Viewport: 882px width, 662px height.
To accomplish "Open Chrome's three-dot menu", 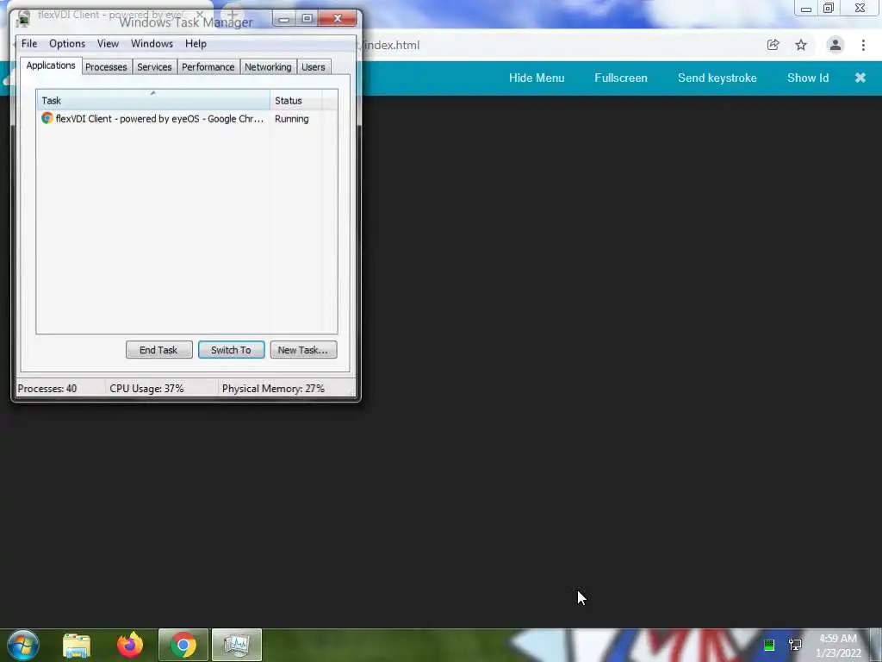I will [863, 45].
